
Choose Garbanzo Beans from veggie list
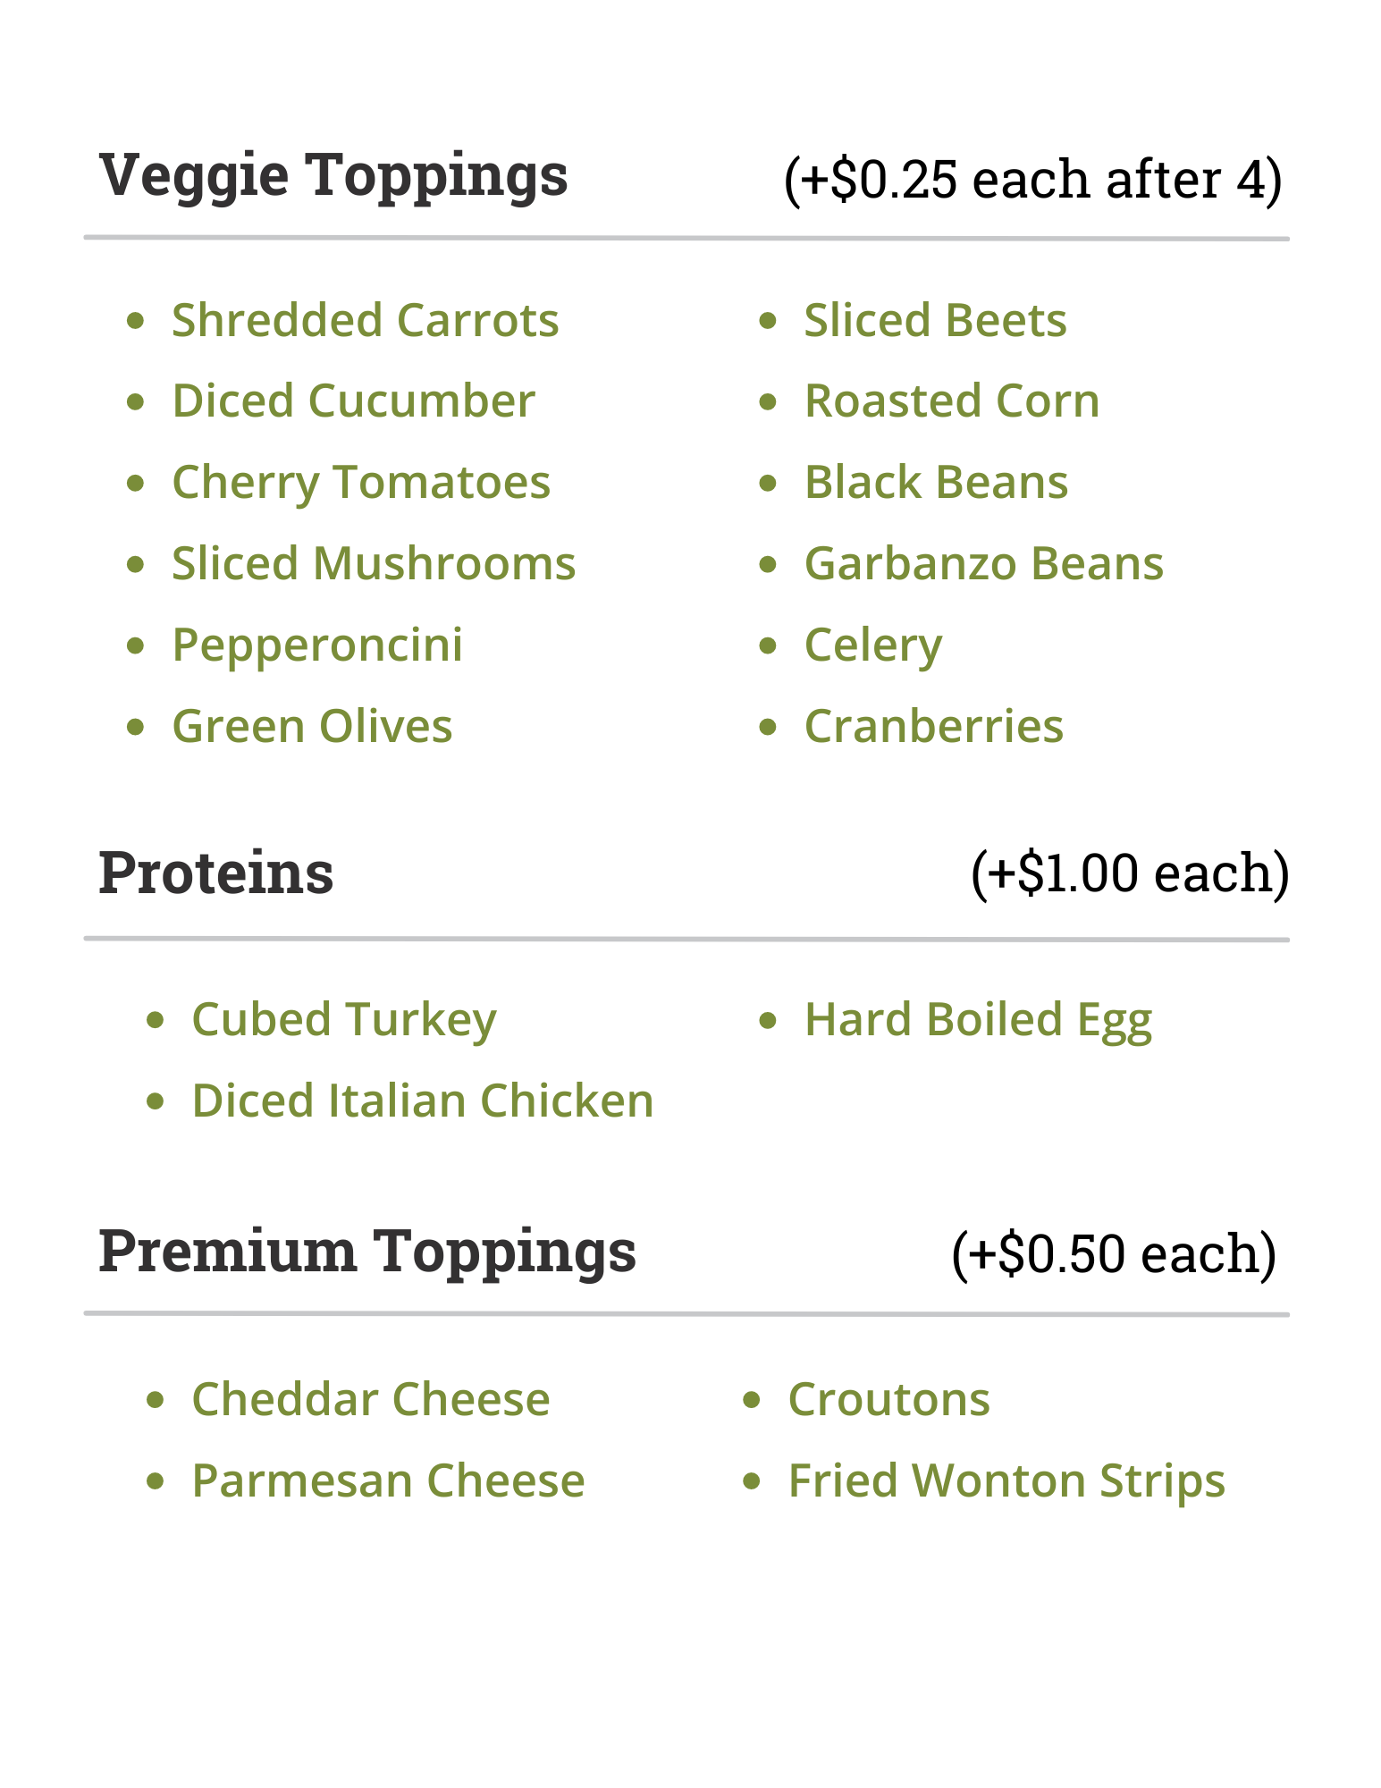[x=983, y=564]
